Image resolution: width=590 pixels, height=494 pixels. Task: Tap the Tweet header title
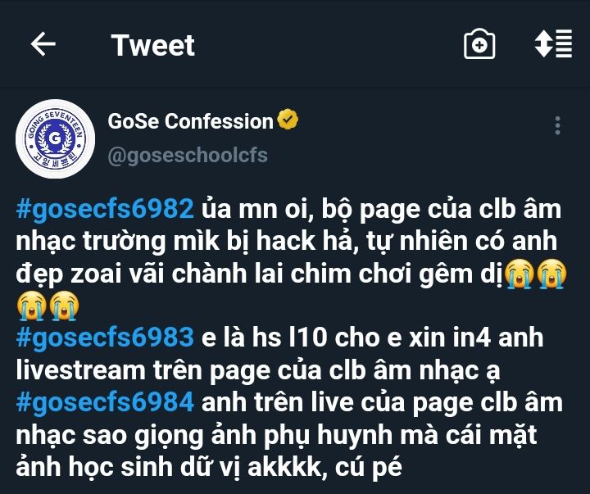click(152, 46)
